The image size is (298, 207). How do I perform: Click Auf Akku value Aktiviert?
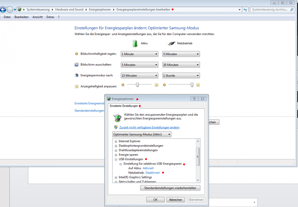[x=148, y=168]
